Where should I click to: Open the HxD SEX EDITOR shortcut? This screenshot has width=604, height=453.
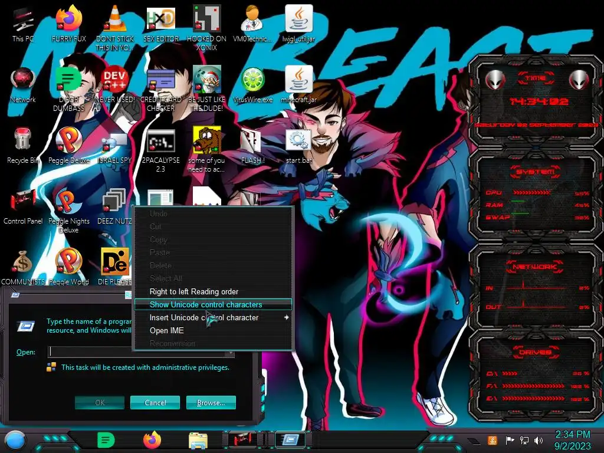pos(161,25)
